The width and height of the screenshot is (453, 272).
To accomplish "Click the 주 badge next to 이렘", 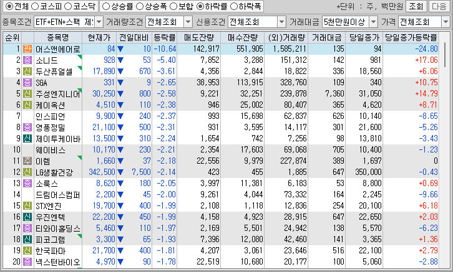I will 27,161.
